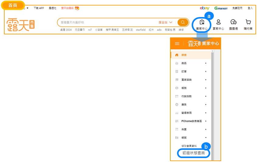
Task: Click the eBay logo link
Action: coord(204,8)
